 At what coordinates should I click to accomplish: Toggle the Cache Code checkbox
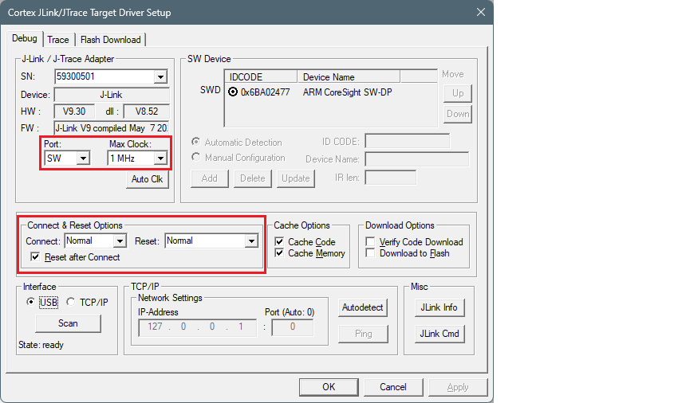click(x=280, y=242)
